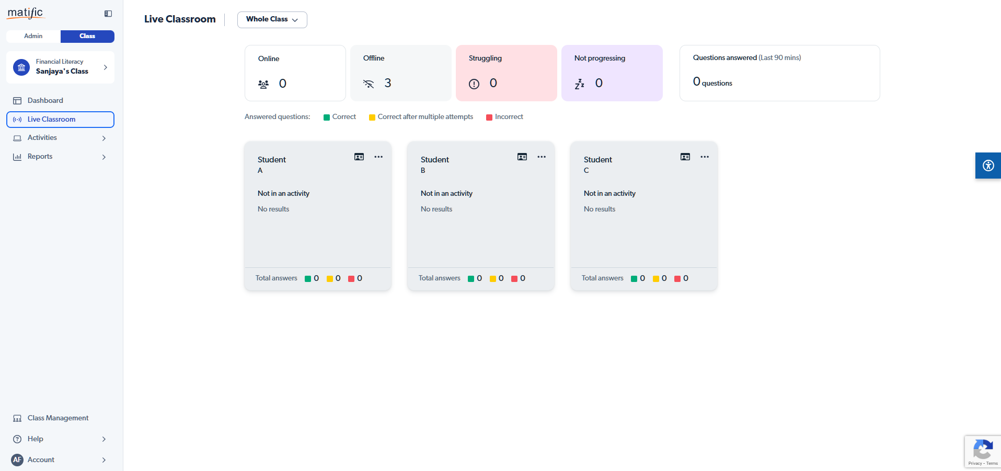Go to Dashboard in sidebar
Screen dimensions: 1001x471
pyautogui.click(x=45, y=100)
